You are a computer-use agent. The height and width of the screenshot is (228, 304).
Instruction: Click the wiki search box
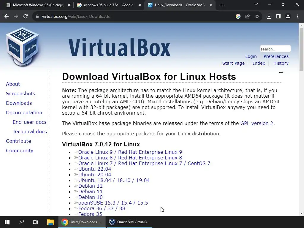(x=275, y=49)
